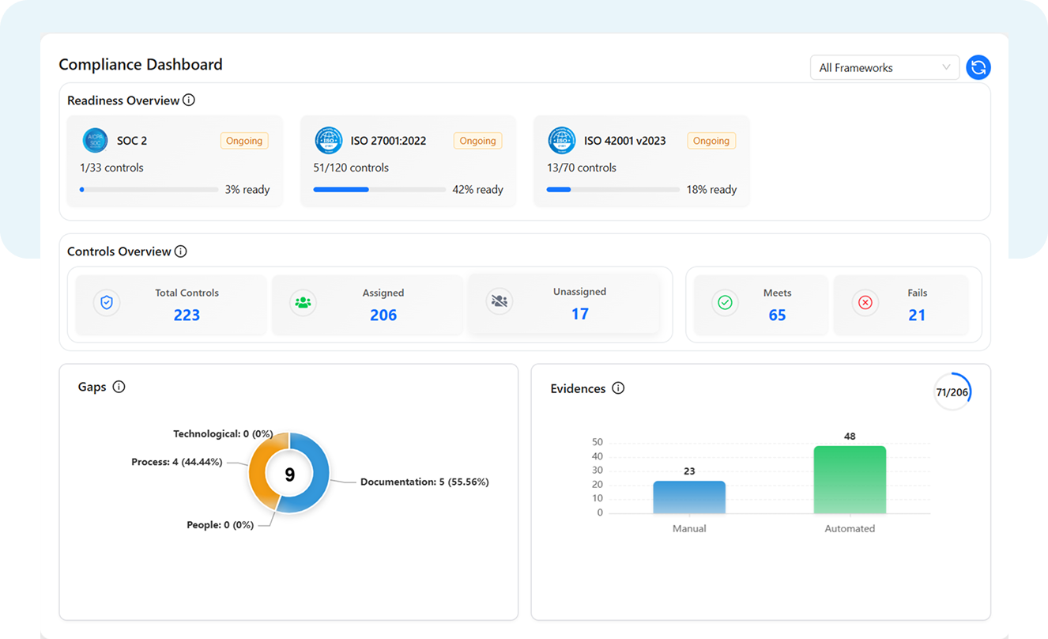
Task: Click the ISO 27001:2022 readiness progress bar
Action: (x=379, y=190)
